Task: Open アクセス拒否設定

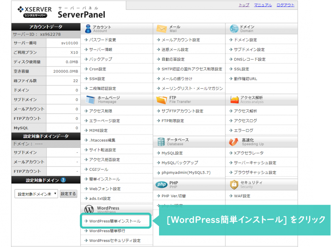Action: pyautogui.click(x=104, y=160)
